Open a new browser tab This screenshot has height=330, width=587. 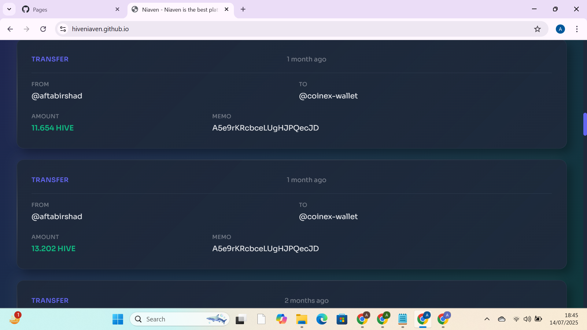point(243,9)
